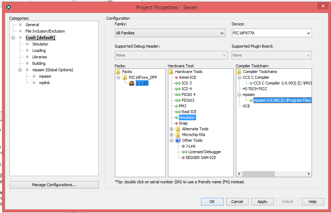Click the package icon beside version 1.1.23
Viewport: 331px width, 213px height.
(132, 83)
